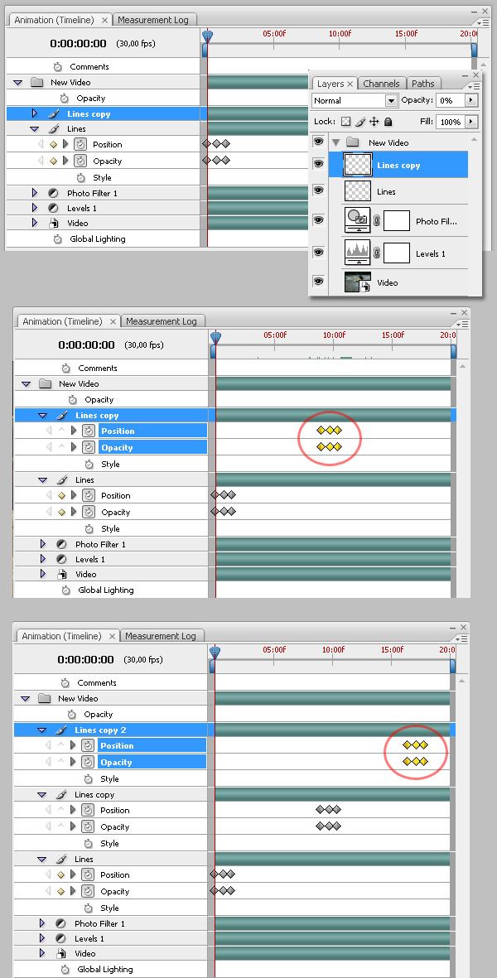The height and width of the screenshot is (978, 497).
Task: Select Lines copy row in bottom timeline panel
Action: click(x=111, y=795)
